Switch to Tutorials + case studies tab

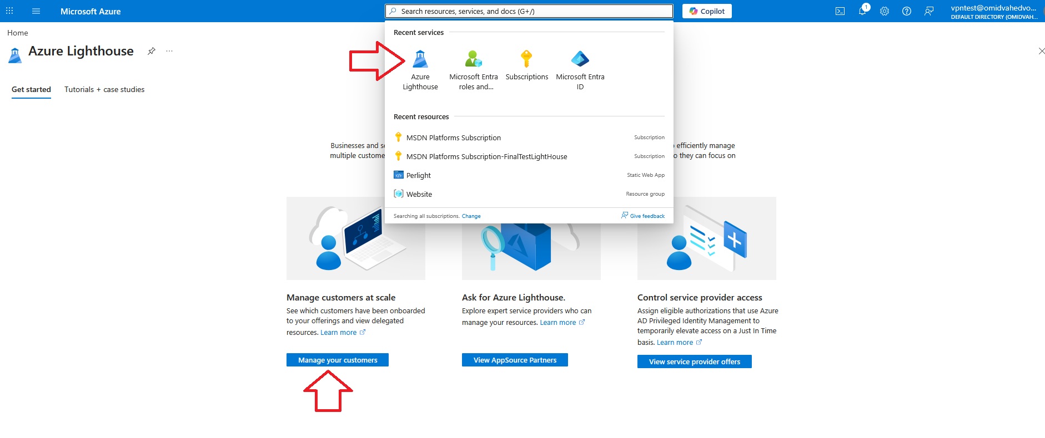click(x=104, y=89)
